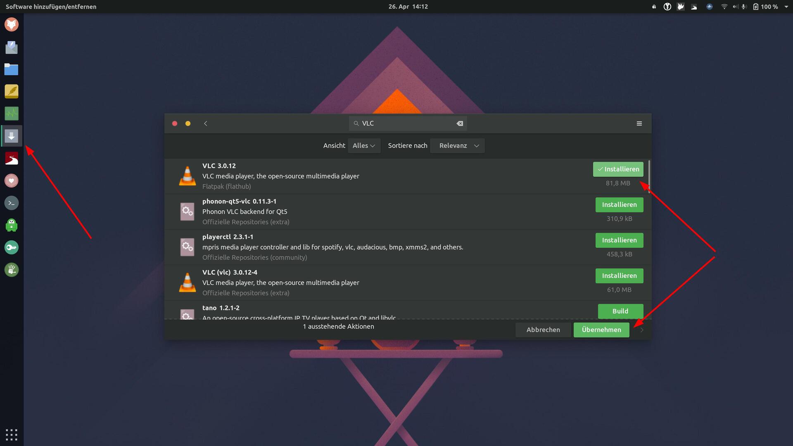This screenshot has height=446, width=793.
Task: Open the 'Relevanz' sort dropdown
Action: 457,146
